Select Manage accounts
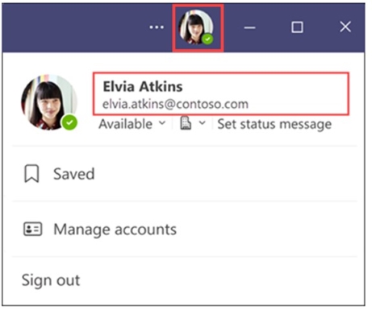This screenshot has width=372, height=310. 185,229
